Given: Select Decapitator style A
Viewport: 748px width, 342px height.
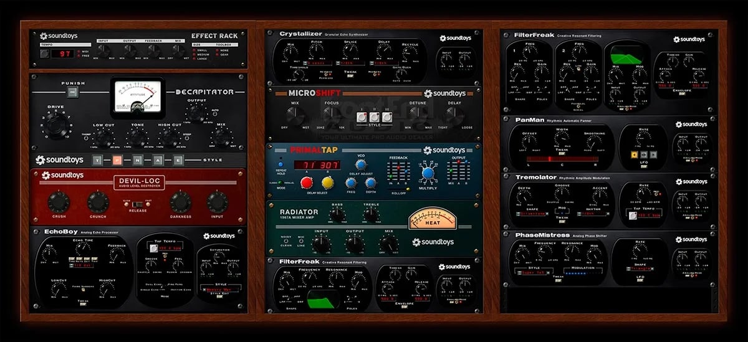Looking at the screenshot, I should pos(158,159).
